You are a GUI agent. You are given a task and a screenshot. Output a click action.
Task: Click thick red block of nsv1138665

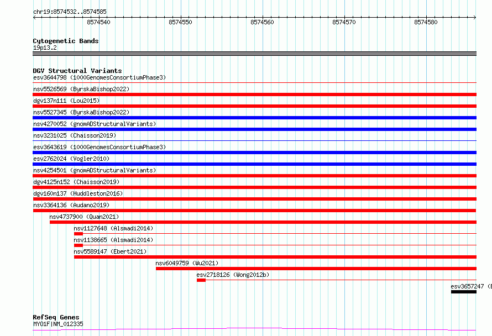(78, 245)
